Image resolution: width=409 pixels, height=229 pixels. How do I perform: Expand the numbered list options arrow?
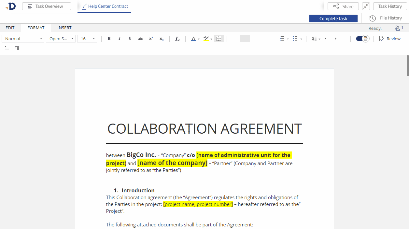[x=288, y=39]
